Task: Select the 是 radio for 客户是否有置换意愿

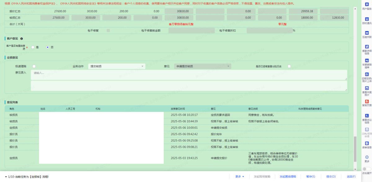Action: [x=33, y=47]
